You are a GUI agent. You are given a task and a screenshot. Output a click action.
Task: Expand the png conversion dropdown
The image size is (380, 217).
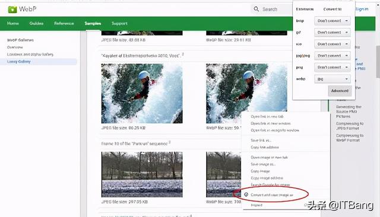pos(332,67)
